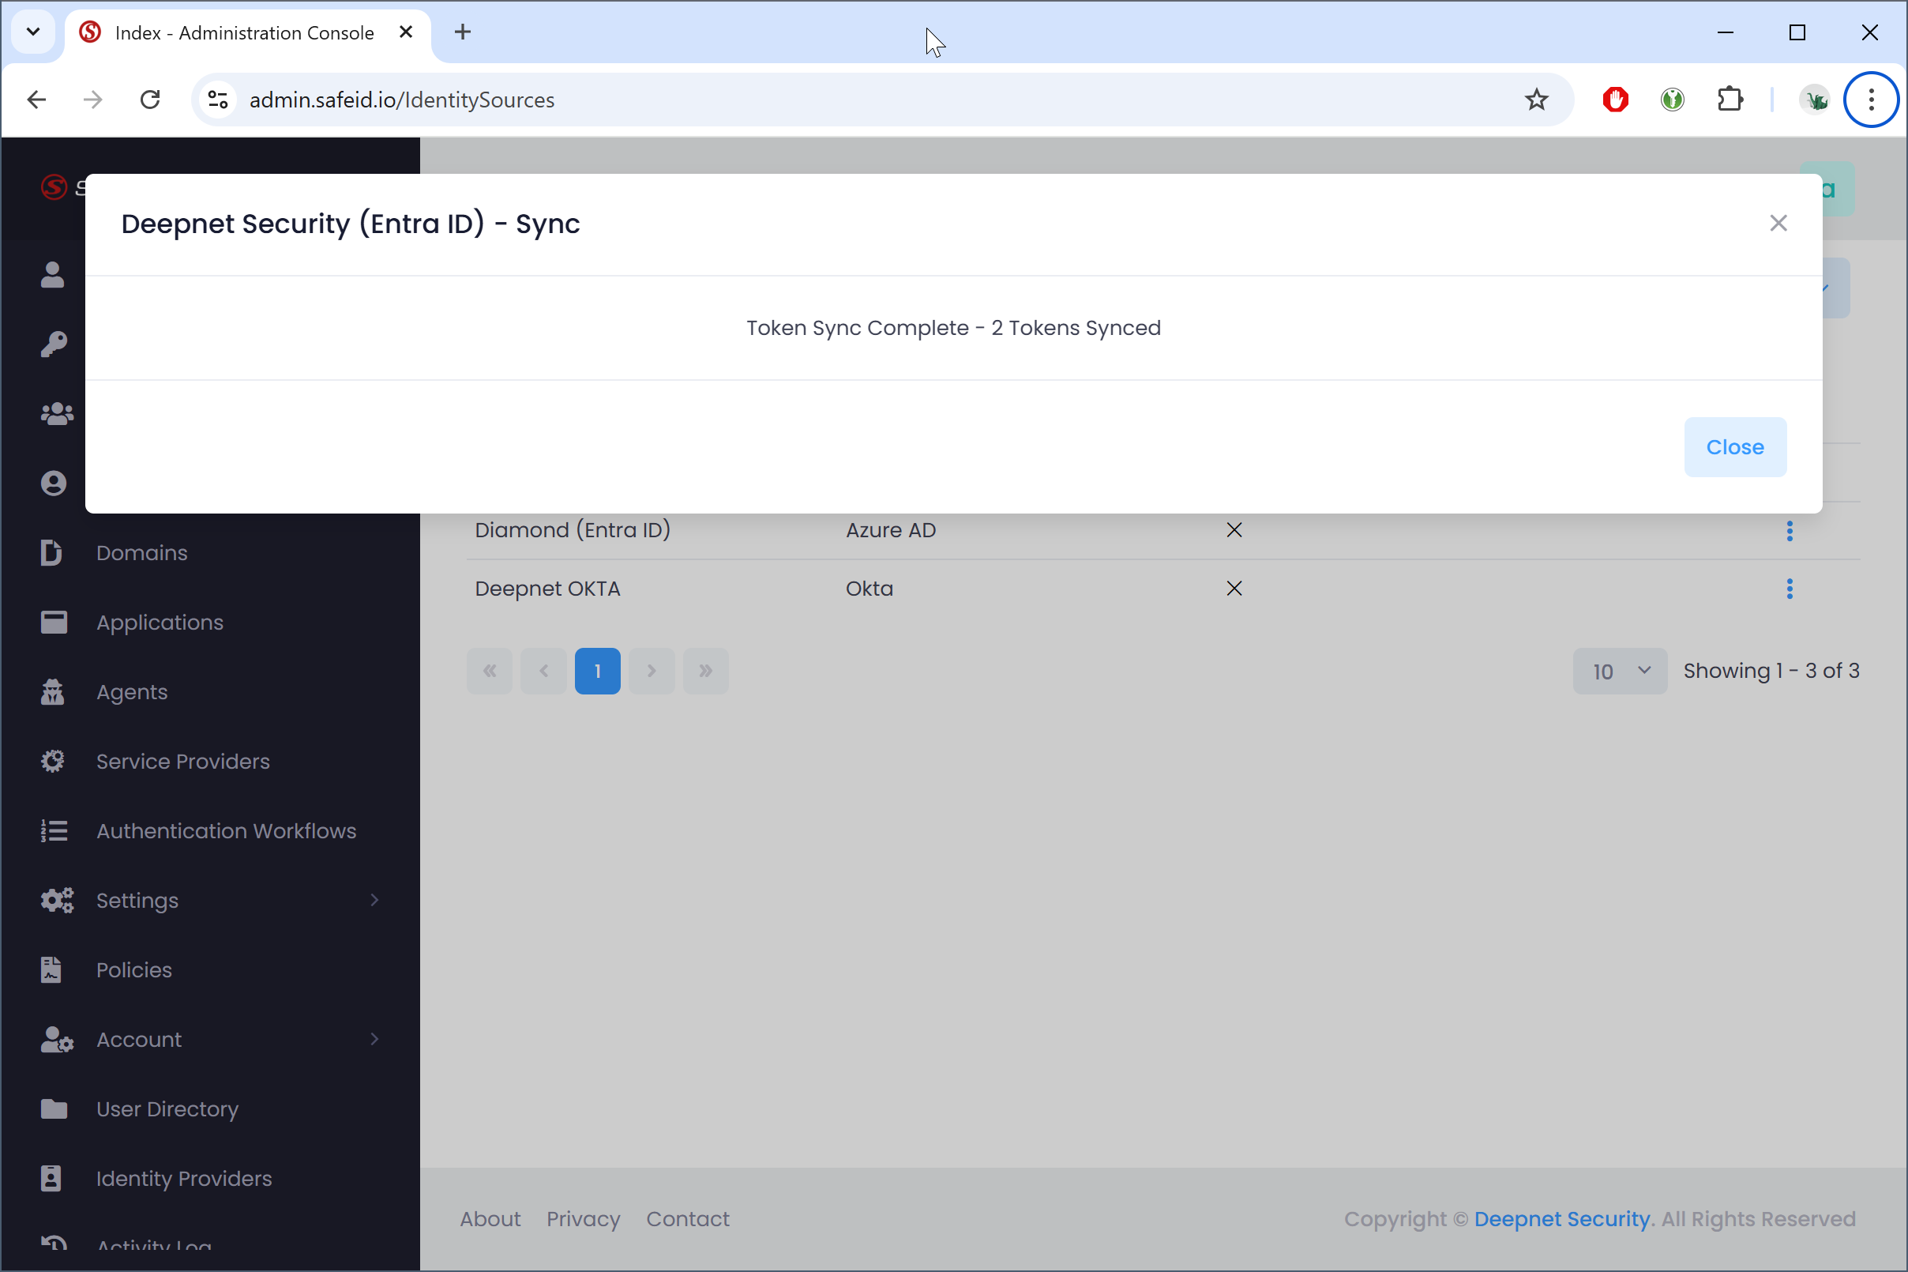Image resolution: width=1908 pixels, height=1272 pixels.
Task: Click the Deepnet Security footer link
Action: click(x=1561, y=1218)
